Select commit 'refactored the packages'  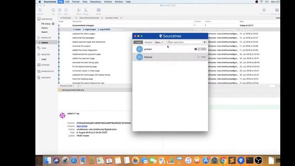pos(83,38)
